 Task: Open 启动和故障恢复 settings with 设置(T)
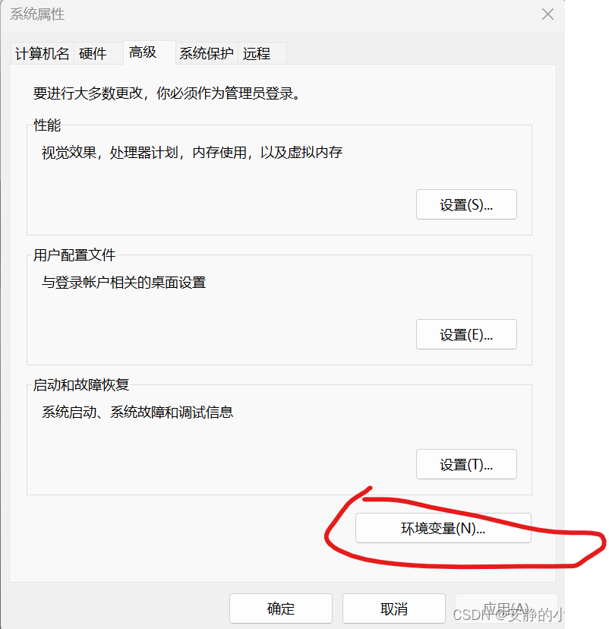tap(466, 463)
